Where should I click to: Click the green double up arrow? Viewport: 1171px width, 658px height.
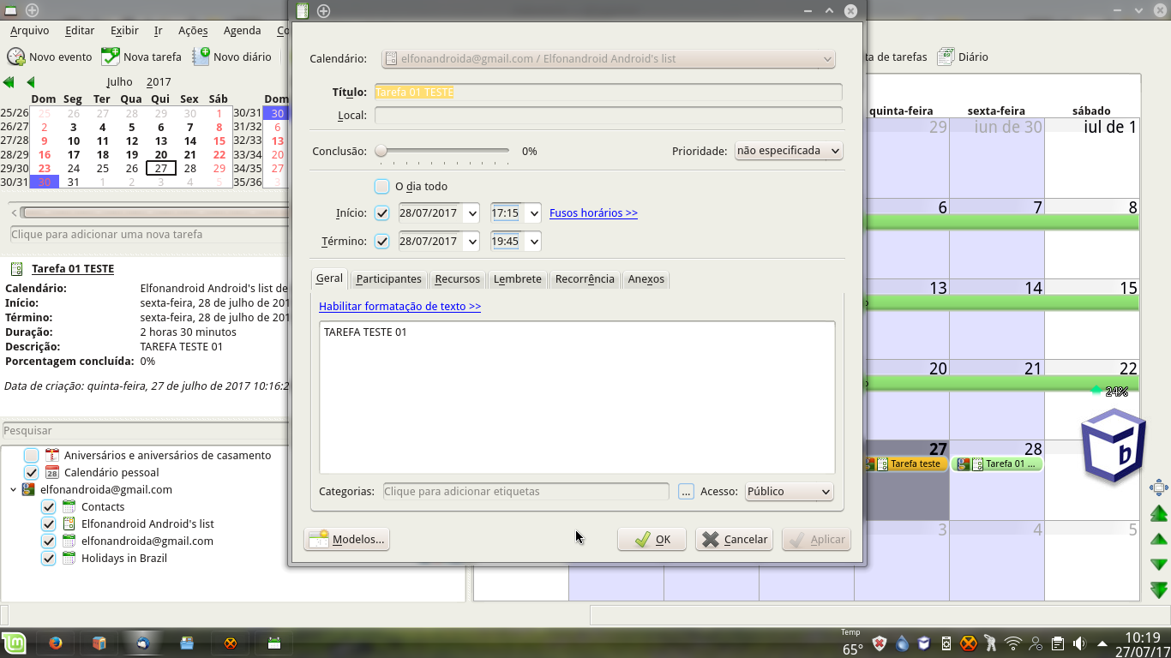[x=1158, y=513]
